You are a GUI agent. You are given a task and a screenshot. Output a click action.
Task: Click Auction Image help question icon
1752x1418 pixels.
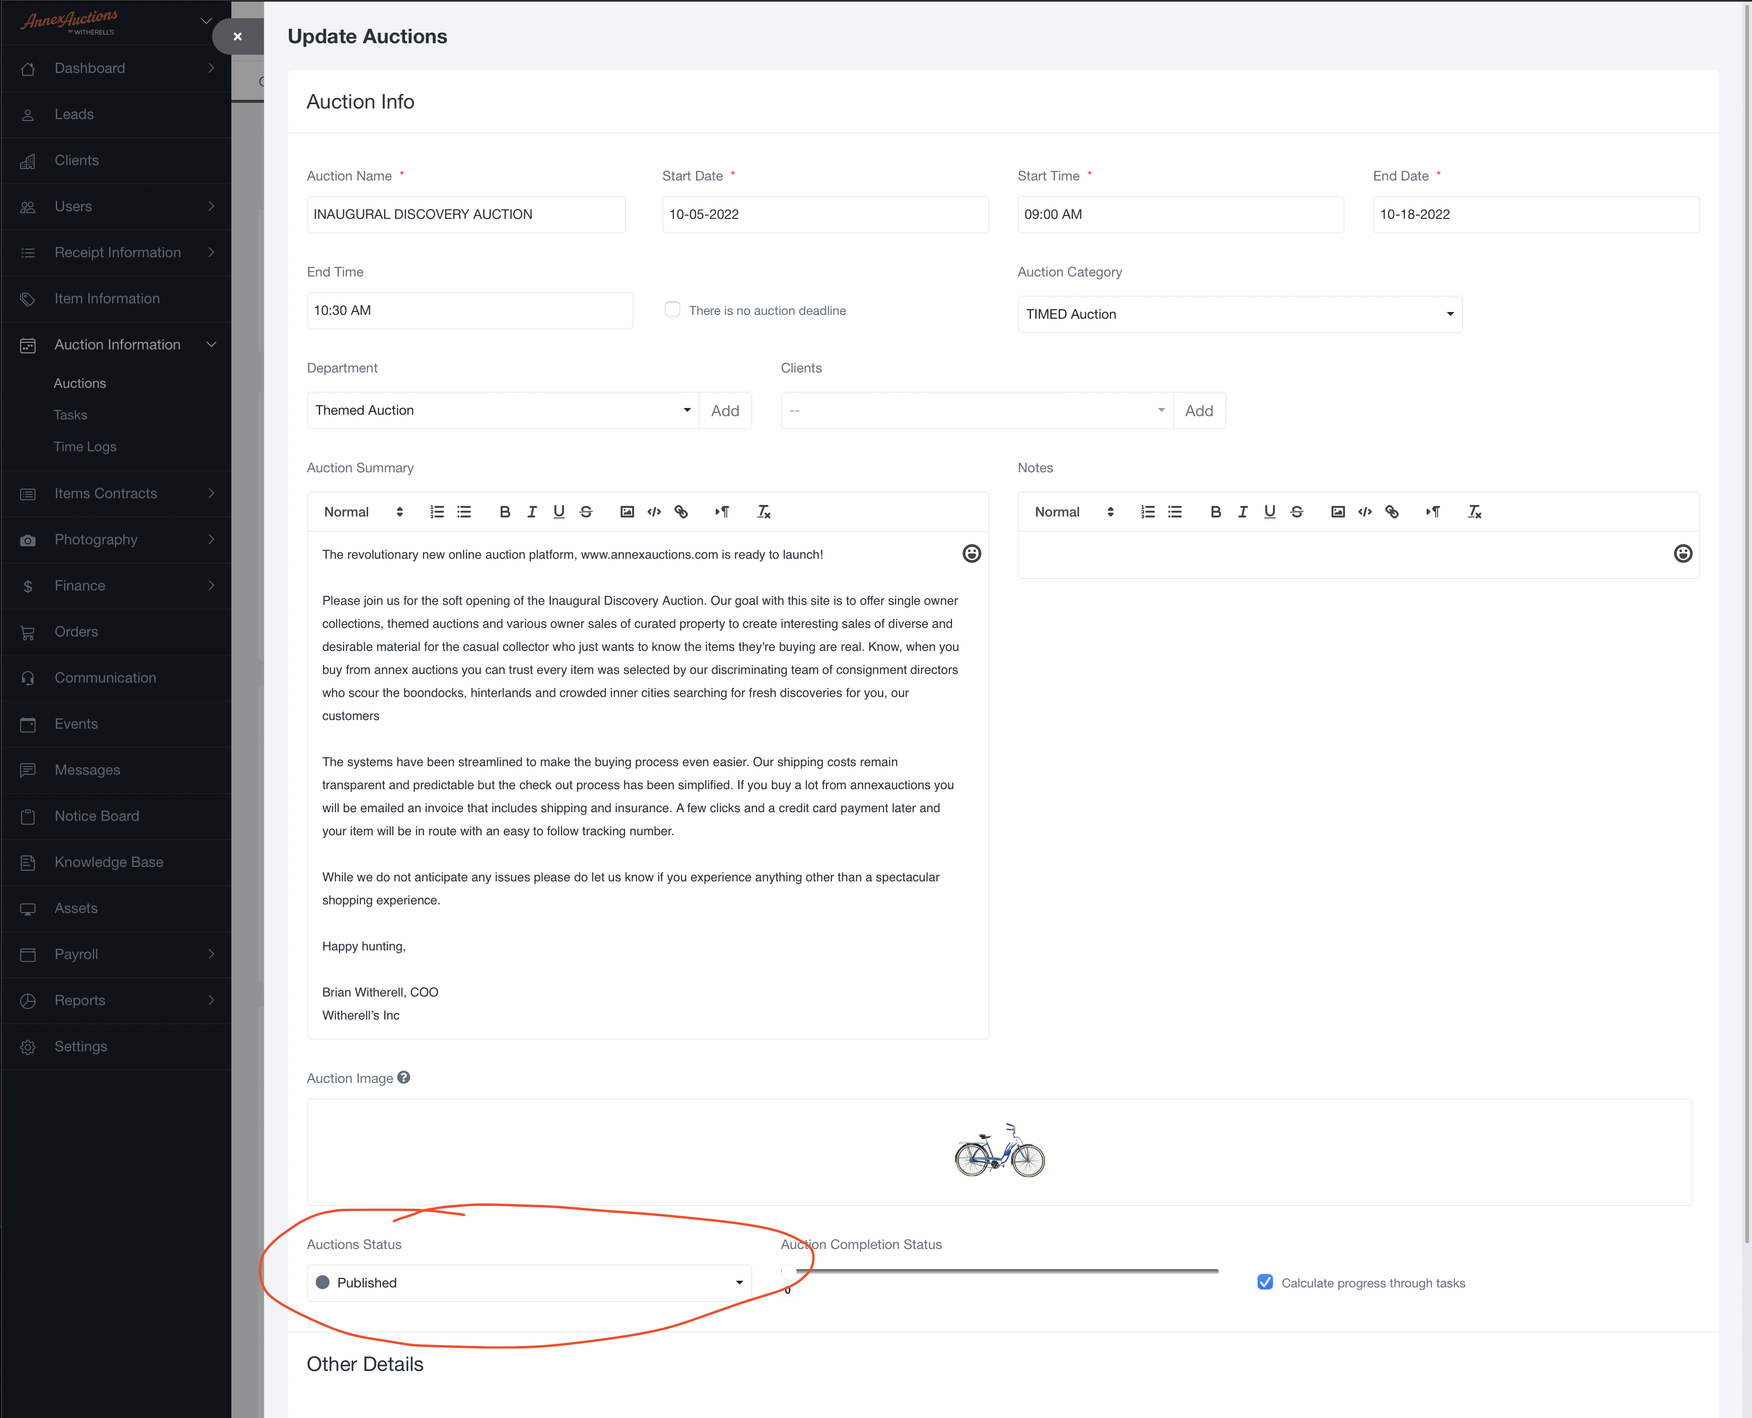[x=404, y=1077]
